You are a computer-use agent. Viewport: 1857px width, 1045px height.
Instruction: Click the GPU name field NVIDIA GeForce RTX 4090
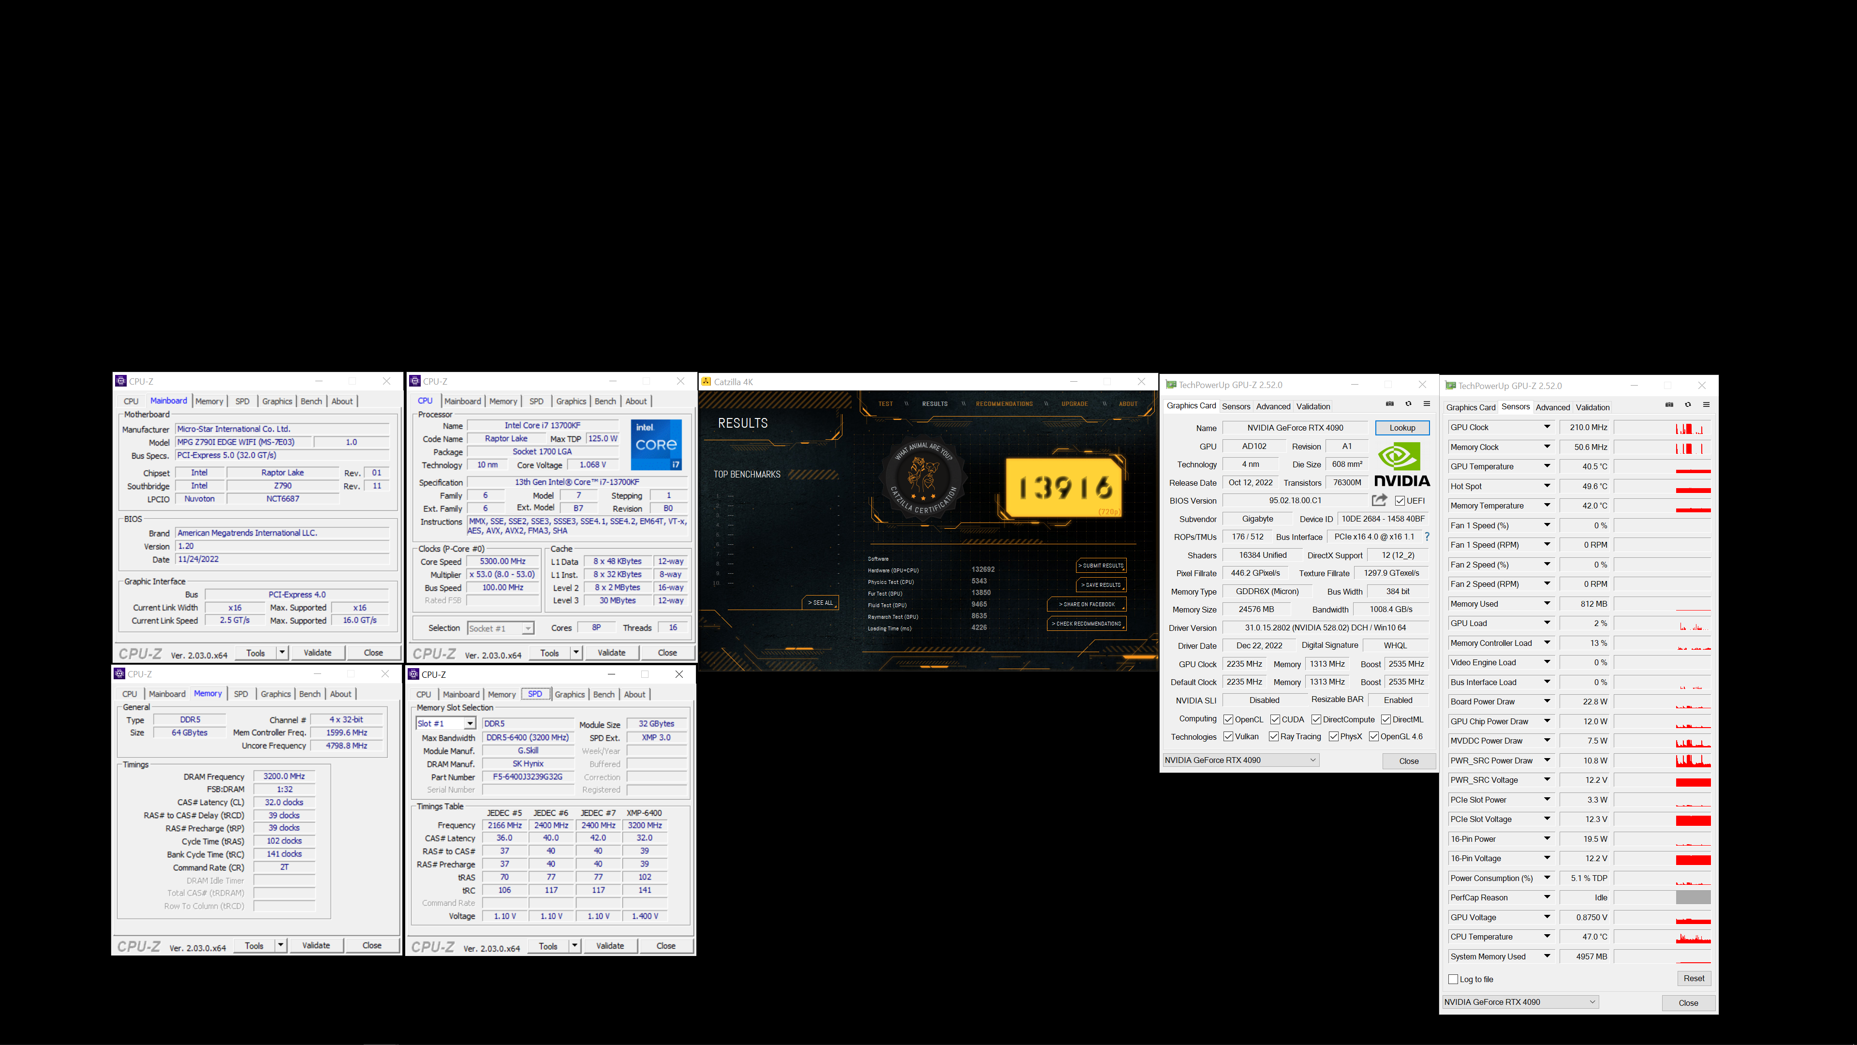(1295, 428)
